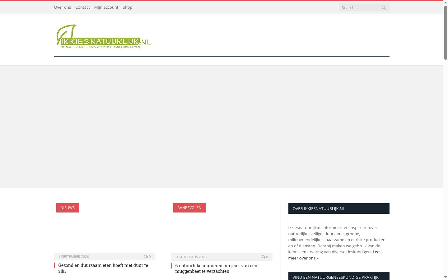Click OVER IKKIESNATUURLIJK.NL widget heading
Screen dimensions: 448x280
(x=339, y=208)
